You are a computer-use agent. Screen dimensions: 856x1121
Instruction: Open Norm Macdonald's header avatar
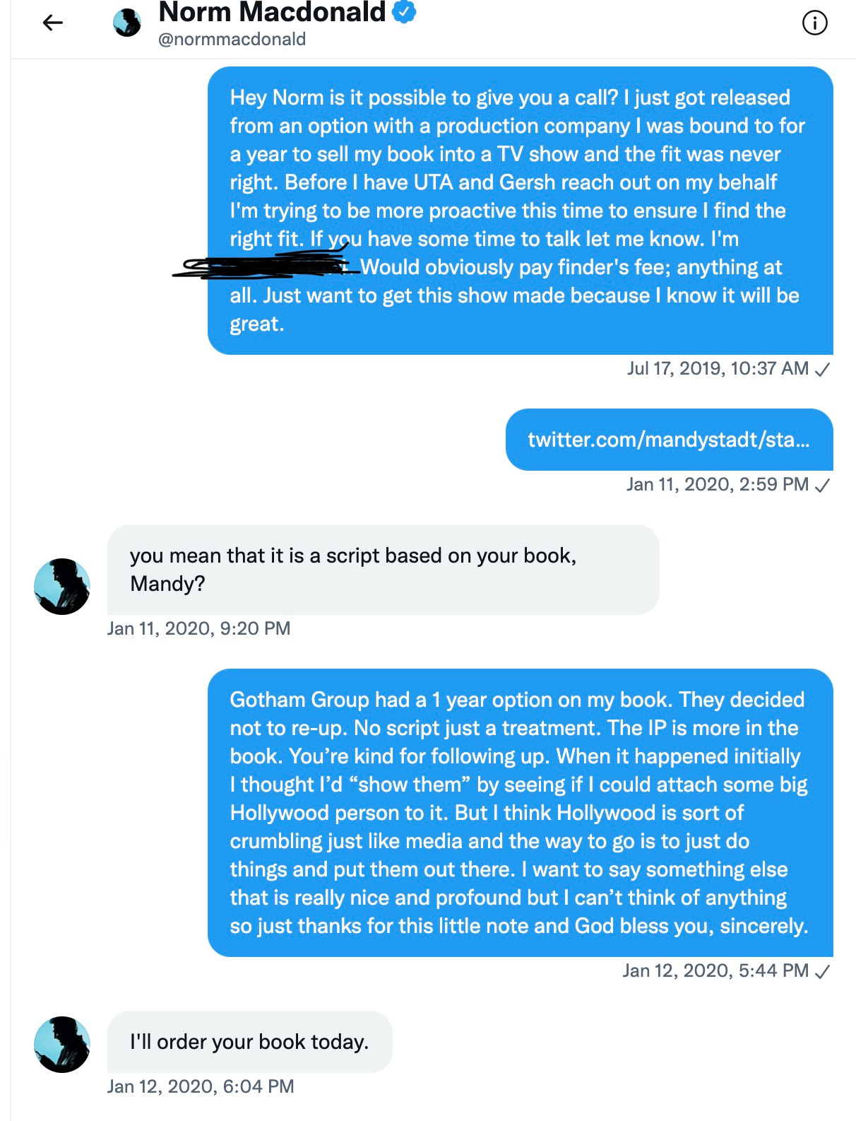pos(127,23)
